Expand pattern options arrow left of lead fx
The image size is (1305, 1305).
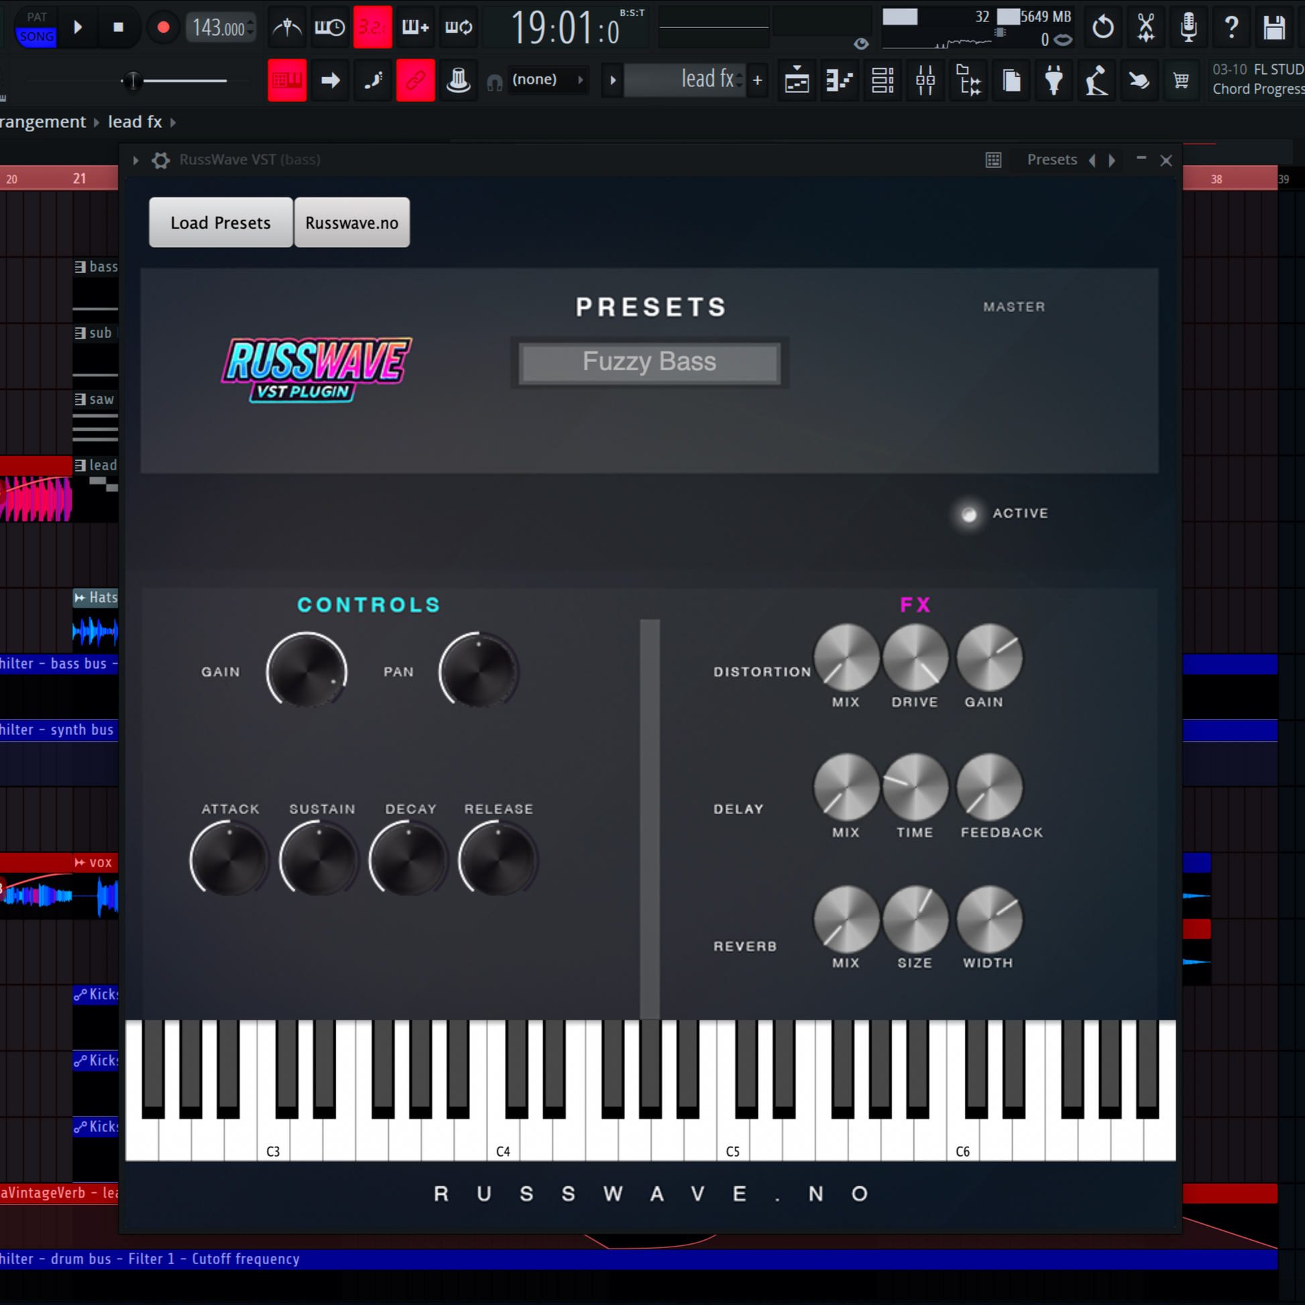click(613, 80)
